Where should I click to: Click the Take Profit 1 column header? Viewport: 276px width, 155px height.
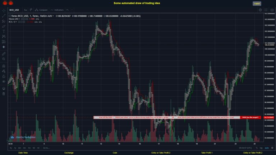[x=207, y=153]
